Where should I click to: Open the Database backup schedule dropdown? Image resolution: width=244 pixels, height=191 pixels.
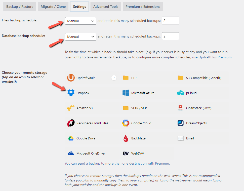point(80,37)
